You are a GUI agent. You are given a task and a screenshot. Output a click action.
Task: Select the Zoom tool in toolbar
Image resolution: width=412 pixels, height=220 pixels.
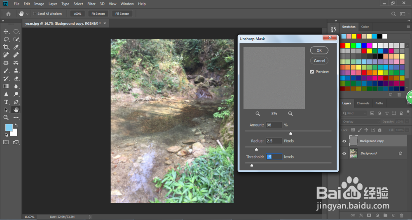click(6, 117)
